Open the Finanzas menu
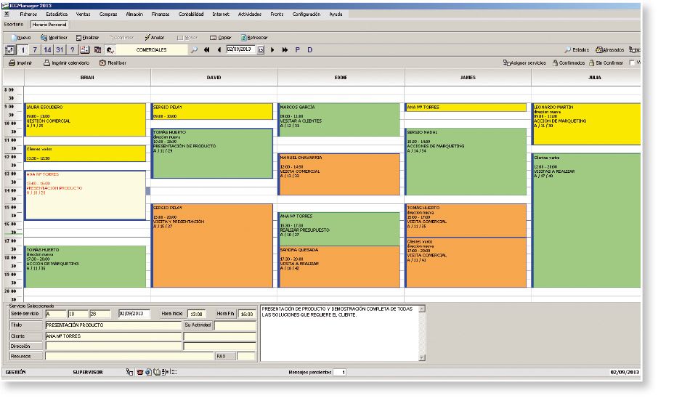Image resolution: width=674 pixels, height=409 pixels. [161, 14]
